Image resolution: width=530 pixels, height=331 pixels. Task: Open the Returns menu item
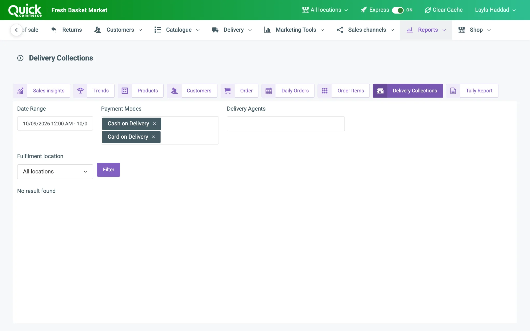[67, 30]
